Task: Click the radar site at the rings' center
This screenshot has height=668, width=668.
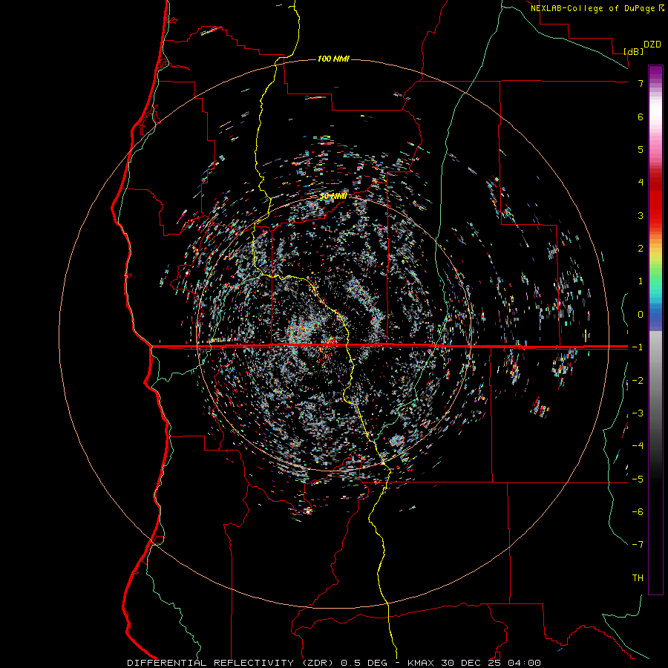Action: pos(333,333)
